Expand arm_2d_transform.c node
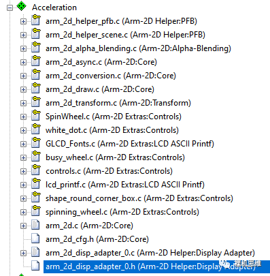 pos(23,104)
